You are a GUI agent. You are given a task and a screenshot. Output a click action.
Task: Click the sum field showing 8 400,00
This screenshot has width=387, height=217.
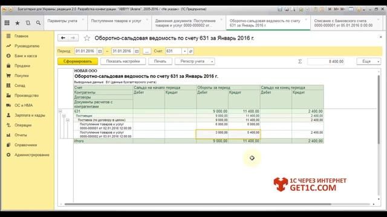coord(326,61)
